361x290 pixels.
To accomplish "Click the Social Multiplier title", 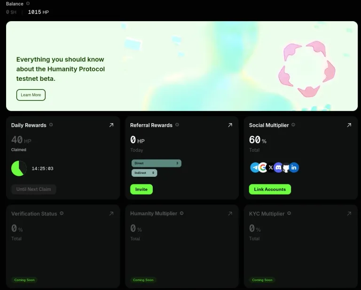I will tap(269, 125).
